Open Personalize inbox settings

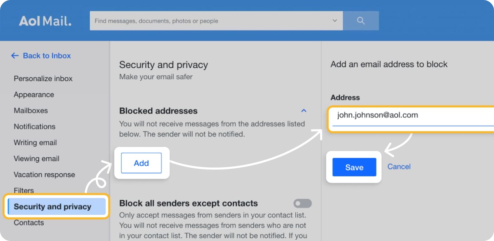pyautogui.click(x=43, y=78)
